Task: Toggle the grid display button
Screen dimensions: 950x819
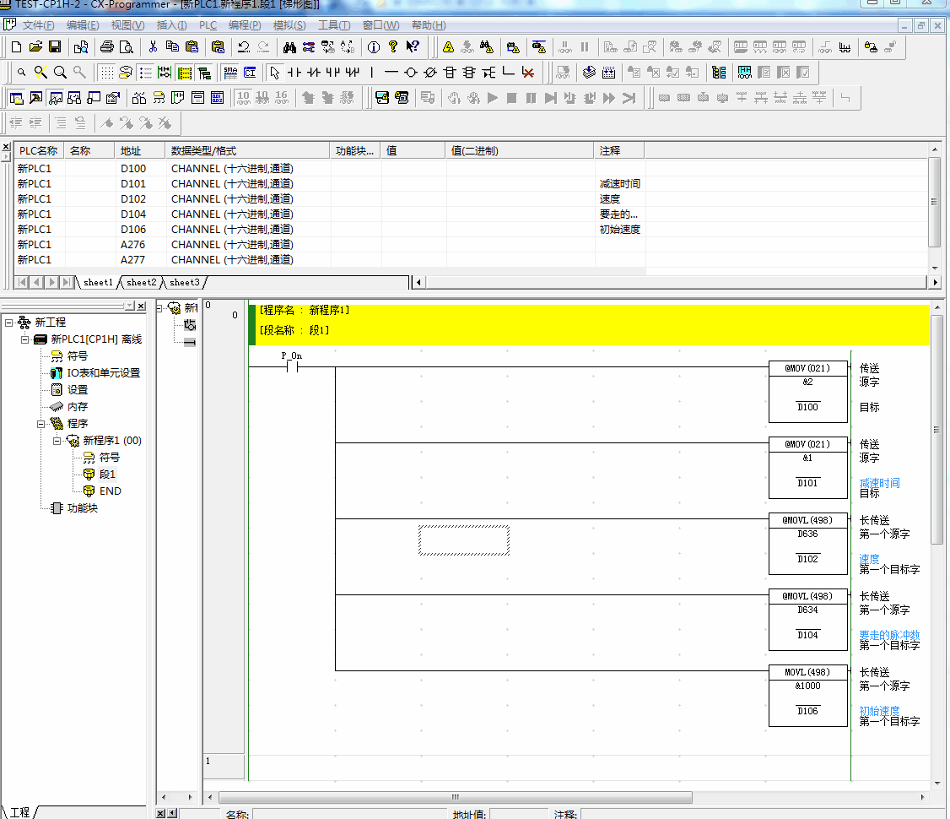Action: 107,72
